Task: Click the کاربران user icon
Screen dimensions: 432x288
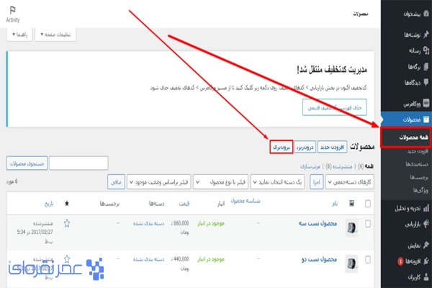Action: (426, 276)
